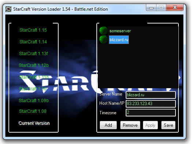Click the Apply button
This screenshot has width=192, height=144.
point(150,125)
